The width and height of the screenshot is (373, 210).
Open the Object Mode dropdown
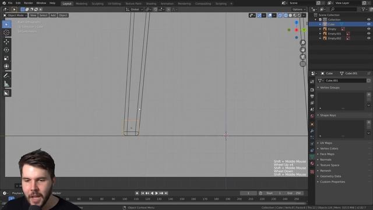(x=15, y=15)
